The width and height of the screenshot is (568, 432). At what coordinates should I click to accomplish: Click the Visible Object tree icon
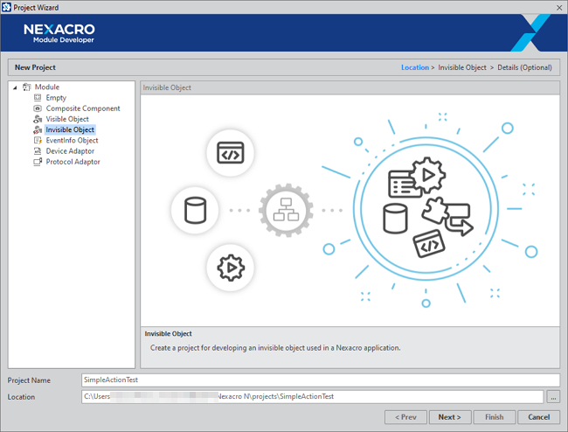(x=38, y=119)
